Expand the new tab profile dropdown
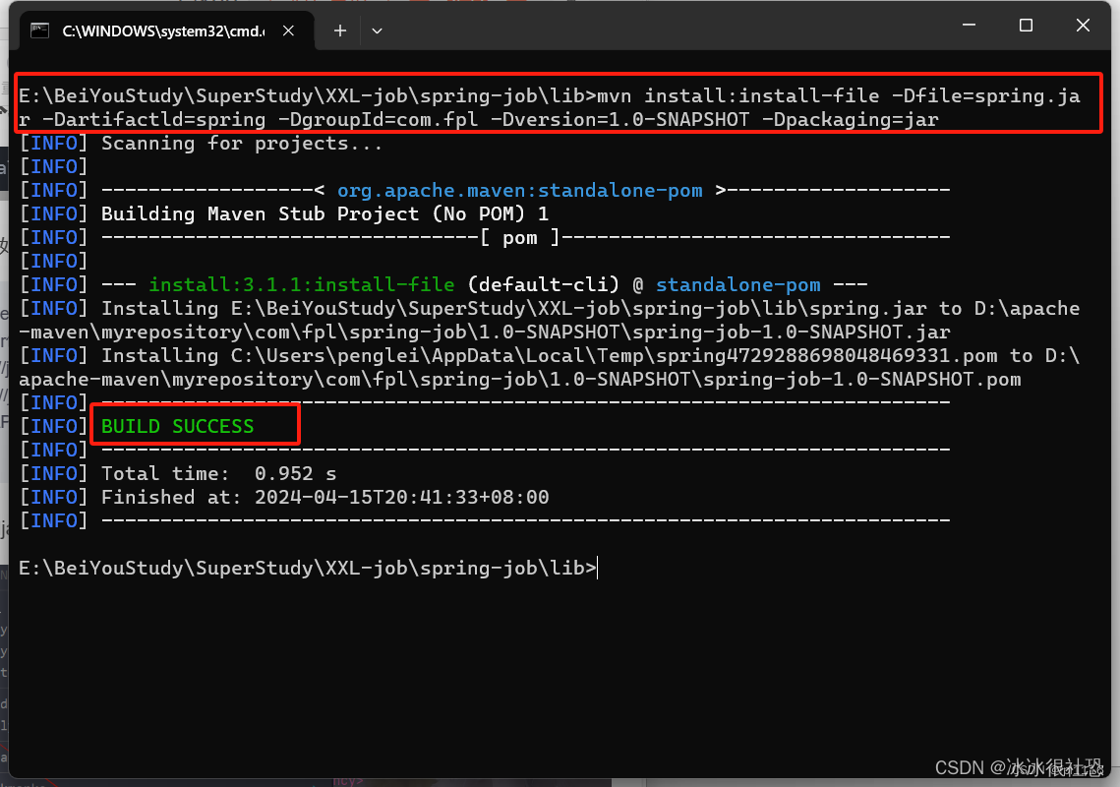 (378, 30)
